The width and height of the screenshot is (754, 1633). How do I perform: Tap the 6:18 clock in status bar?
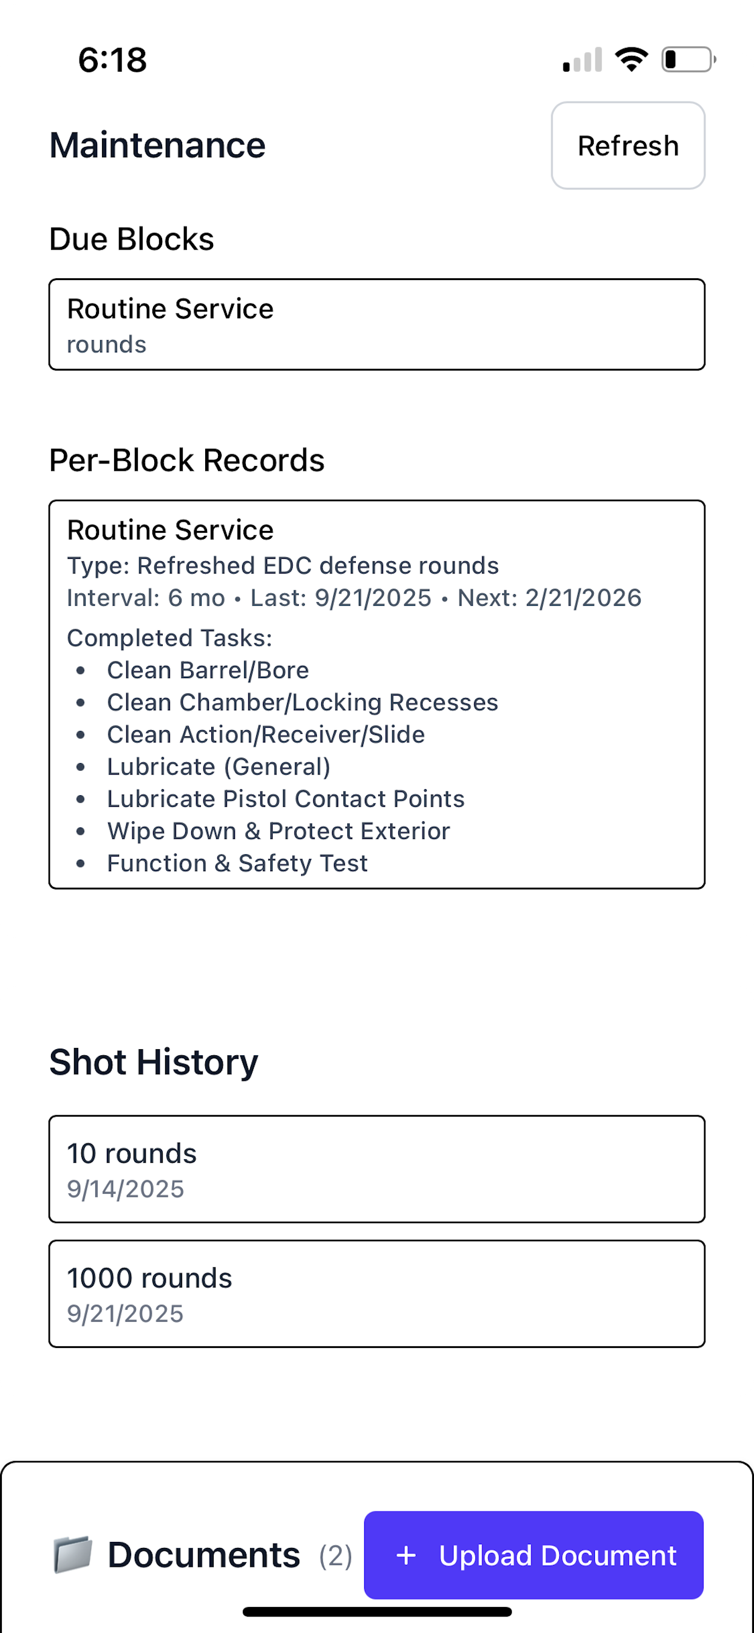click(112, 60)
